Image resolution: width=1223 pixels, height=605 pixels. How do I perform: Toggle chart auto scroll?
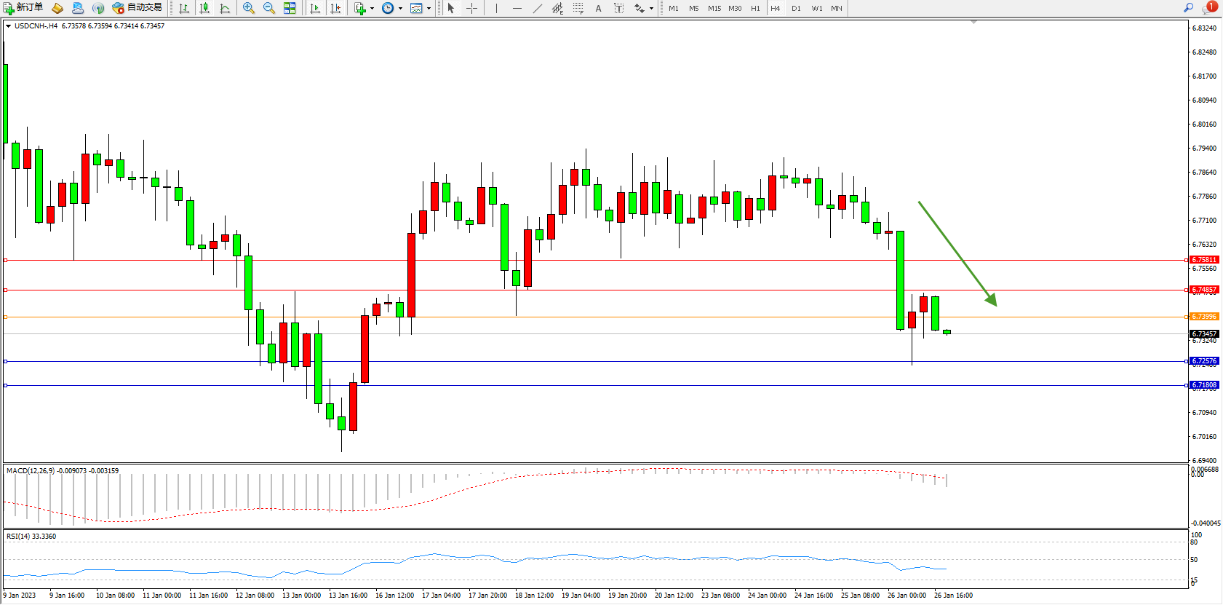coord(315,8)
